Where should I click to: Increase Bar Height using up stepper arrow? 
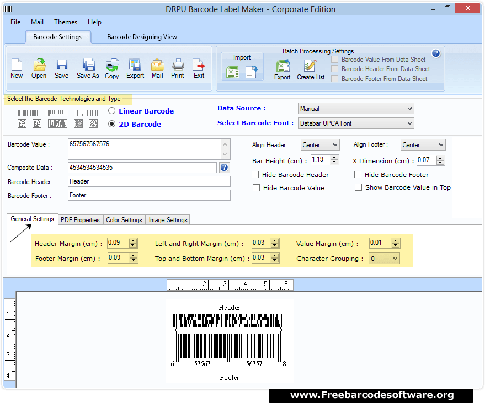[x=335, y=157]
